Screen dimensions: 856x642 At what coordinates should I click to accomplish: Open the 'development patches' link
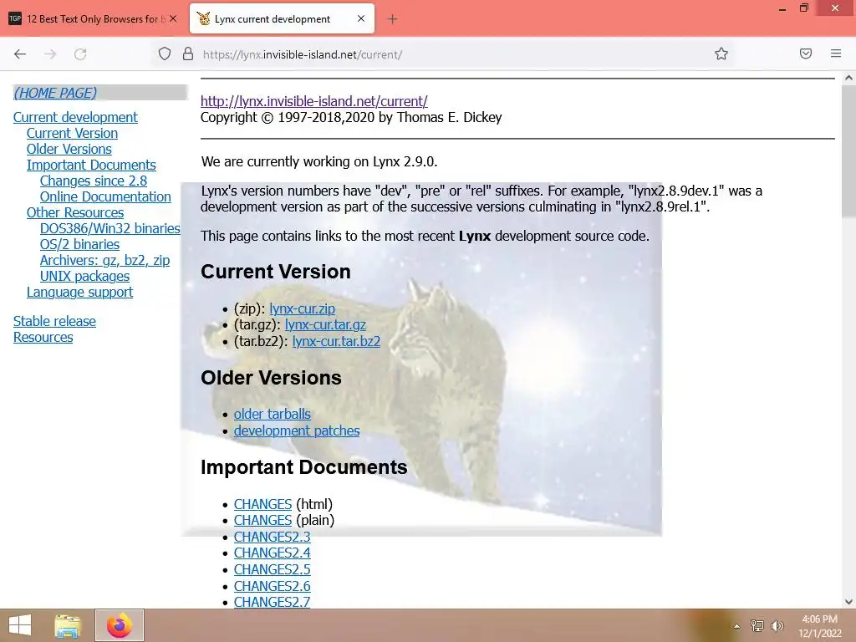(297, 431)
